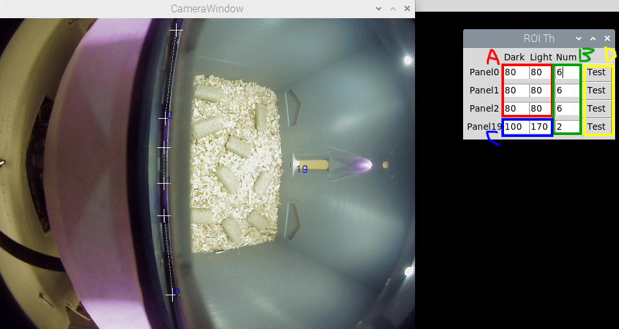Viewport: 619px width, 329px height.
Task: Focus the Panel2 Dark threshold field
Action: (516, 109)
